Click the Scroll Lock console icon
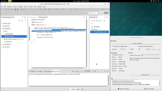This screenshot has width=162, height=91. pyautogui.click(x=84, y=72)
